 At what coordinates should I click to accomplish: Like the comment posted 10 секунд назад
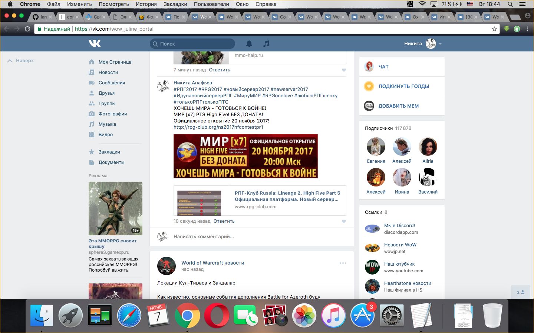[344, 221]
